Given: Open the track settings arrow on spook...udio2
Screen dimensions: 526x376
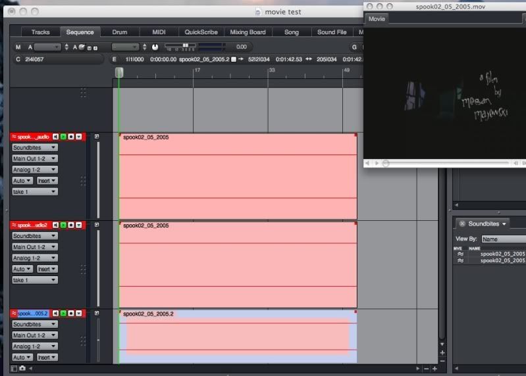Looking at the screenshot, I should (x=79, y=225).
